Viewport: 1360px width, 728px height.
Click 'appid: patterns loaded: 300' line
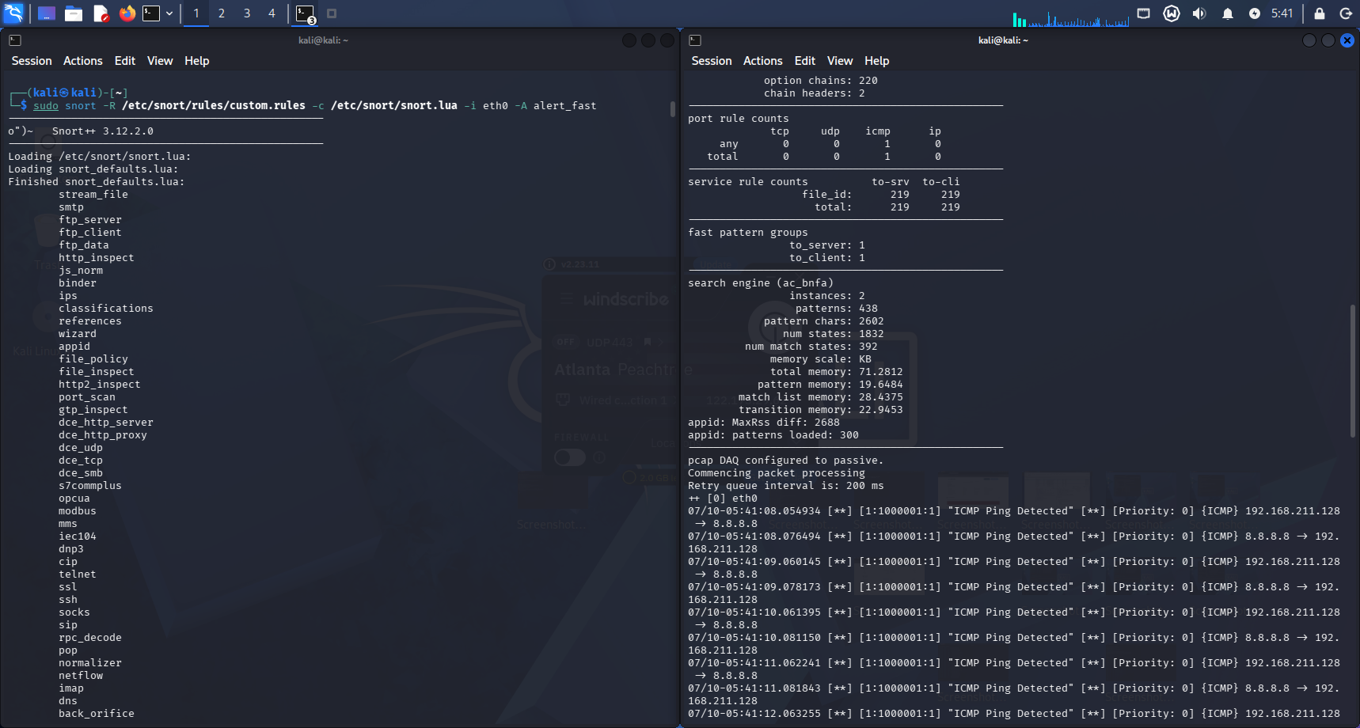point(773,435)
